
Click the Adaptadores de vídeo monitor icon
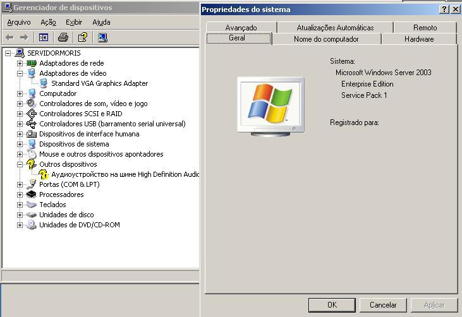coord(32,73)
